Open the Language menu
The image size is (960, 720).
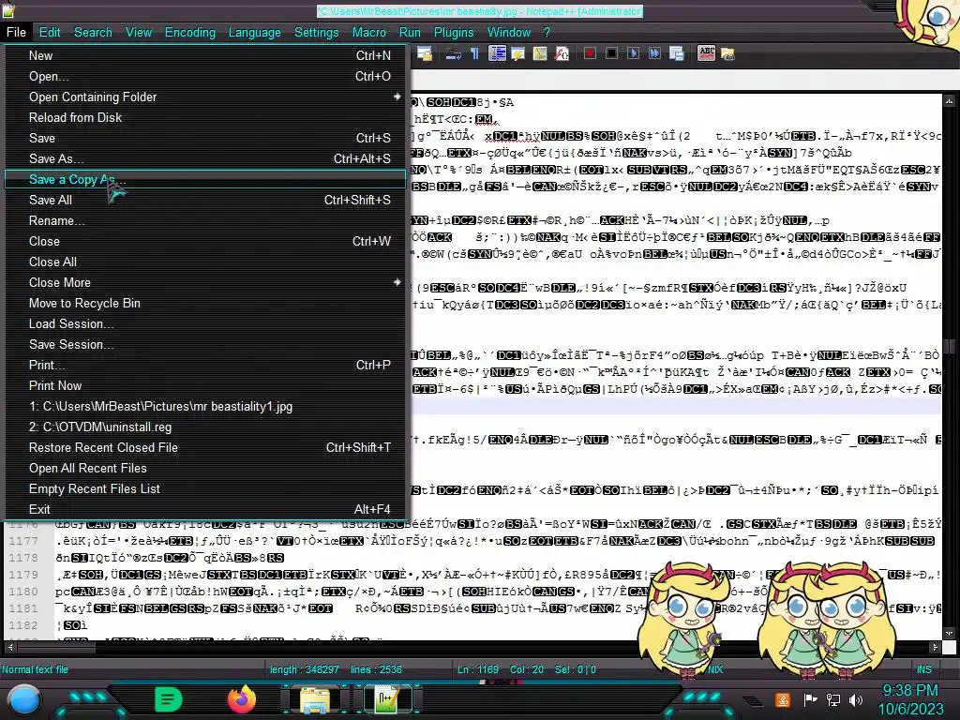[255, 33]
